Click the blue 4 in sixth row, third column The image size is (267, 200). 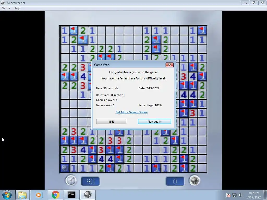(x=83, y=76)
